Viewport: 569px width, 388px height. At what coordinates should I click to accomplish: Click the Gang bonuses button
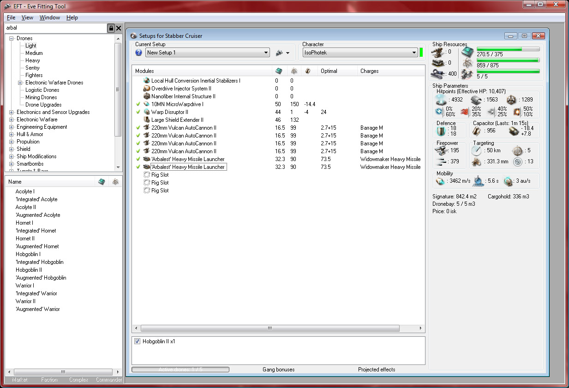(279, 370)
